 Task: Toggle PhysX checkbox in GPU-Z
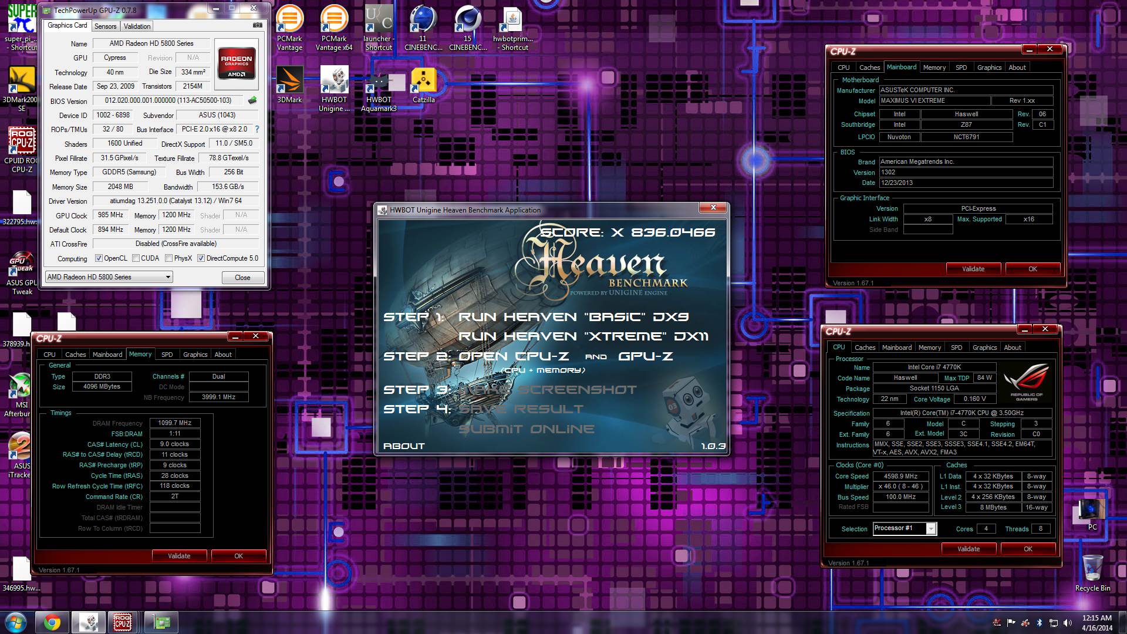(x=169, y=258)
